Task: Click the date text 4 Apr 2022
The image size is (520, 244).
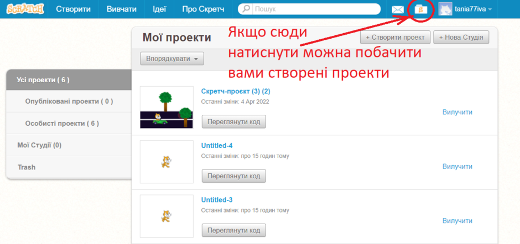Action: coord(254,102)
